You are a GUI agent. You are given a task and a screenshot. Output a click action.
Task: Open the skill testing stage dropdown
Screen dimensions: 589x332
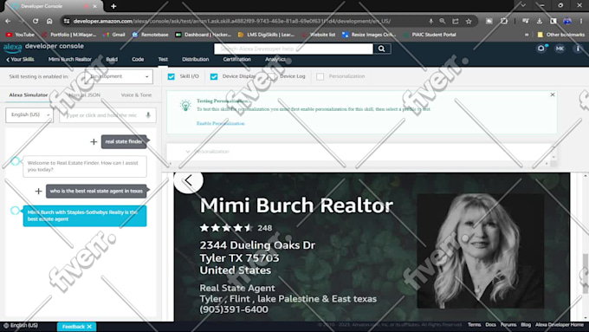coord(118,76)
